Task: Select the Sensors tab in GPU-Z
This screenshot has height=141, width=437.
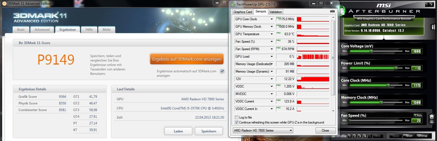Action: [261, 11]
